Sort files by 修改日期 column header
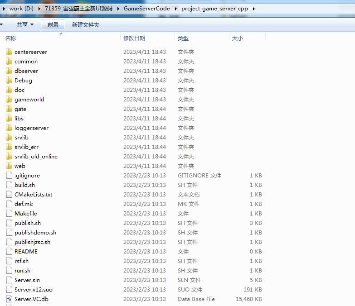 point(134,38)
